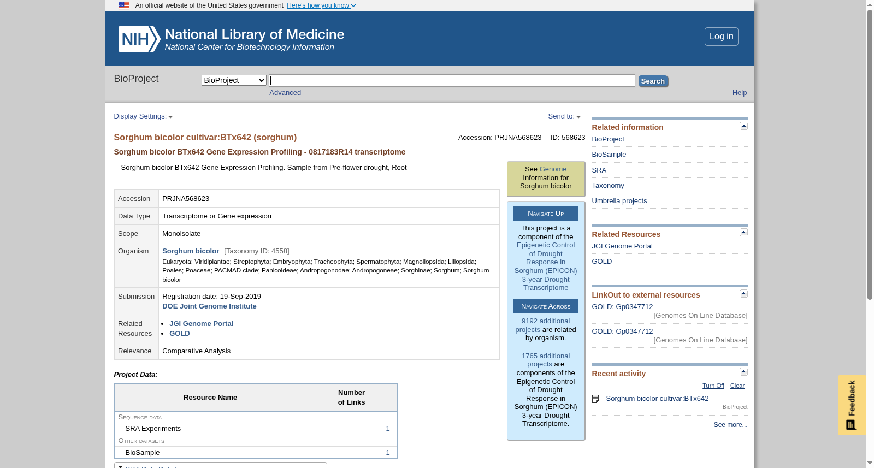Click Number of Links column header
This screenshot has width=874, height=468.
pos(351,398)
